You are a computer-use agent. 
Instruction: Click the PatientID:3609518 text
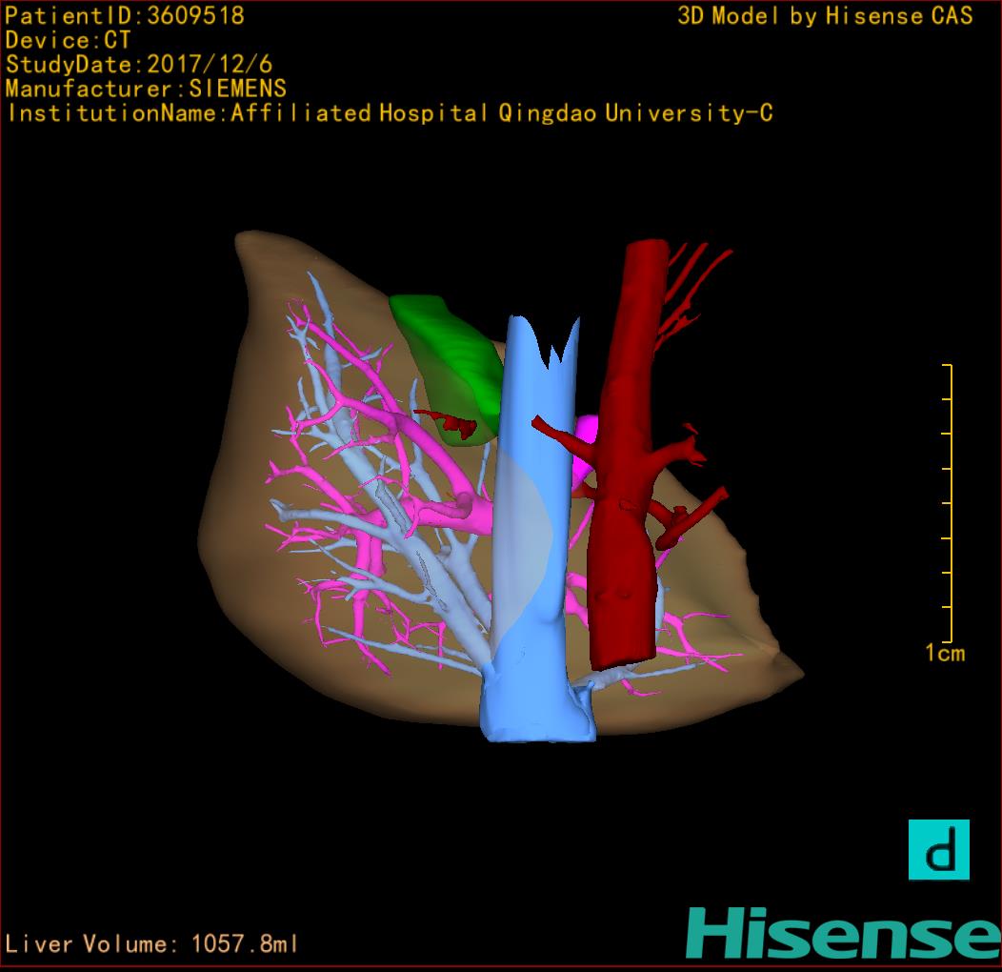point(125,15)
